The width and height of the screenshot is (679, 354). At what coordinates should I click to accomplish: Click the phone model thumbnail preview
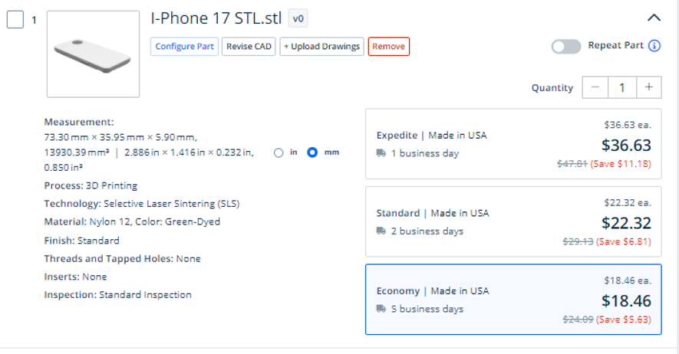(x=93, y=54)
